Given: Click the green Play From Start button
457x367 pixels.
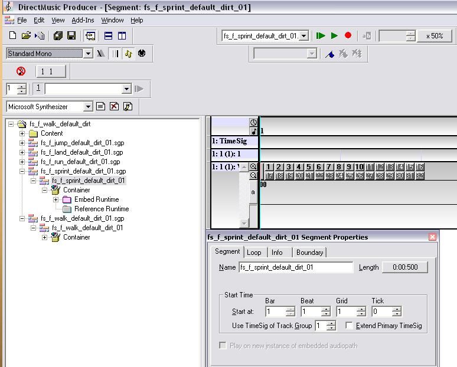Looking at the screenshot, I should point(321,36).
